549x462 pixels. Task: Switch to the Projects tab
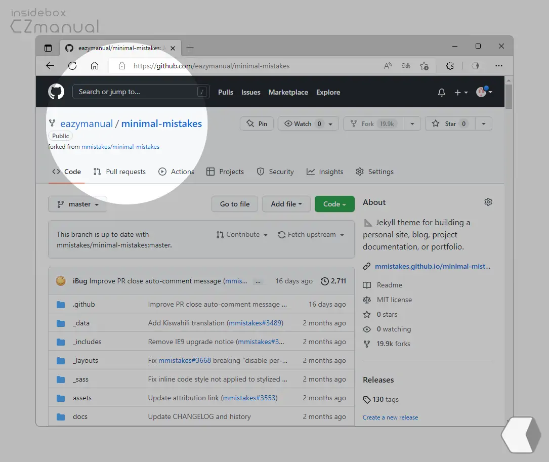click(x=225, y=172)
